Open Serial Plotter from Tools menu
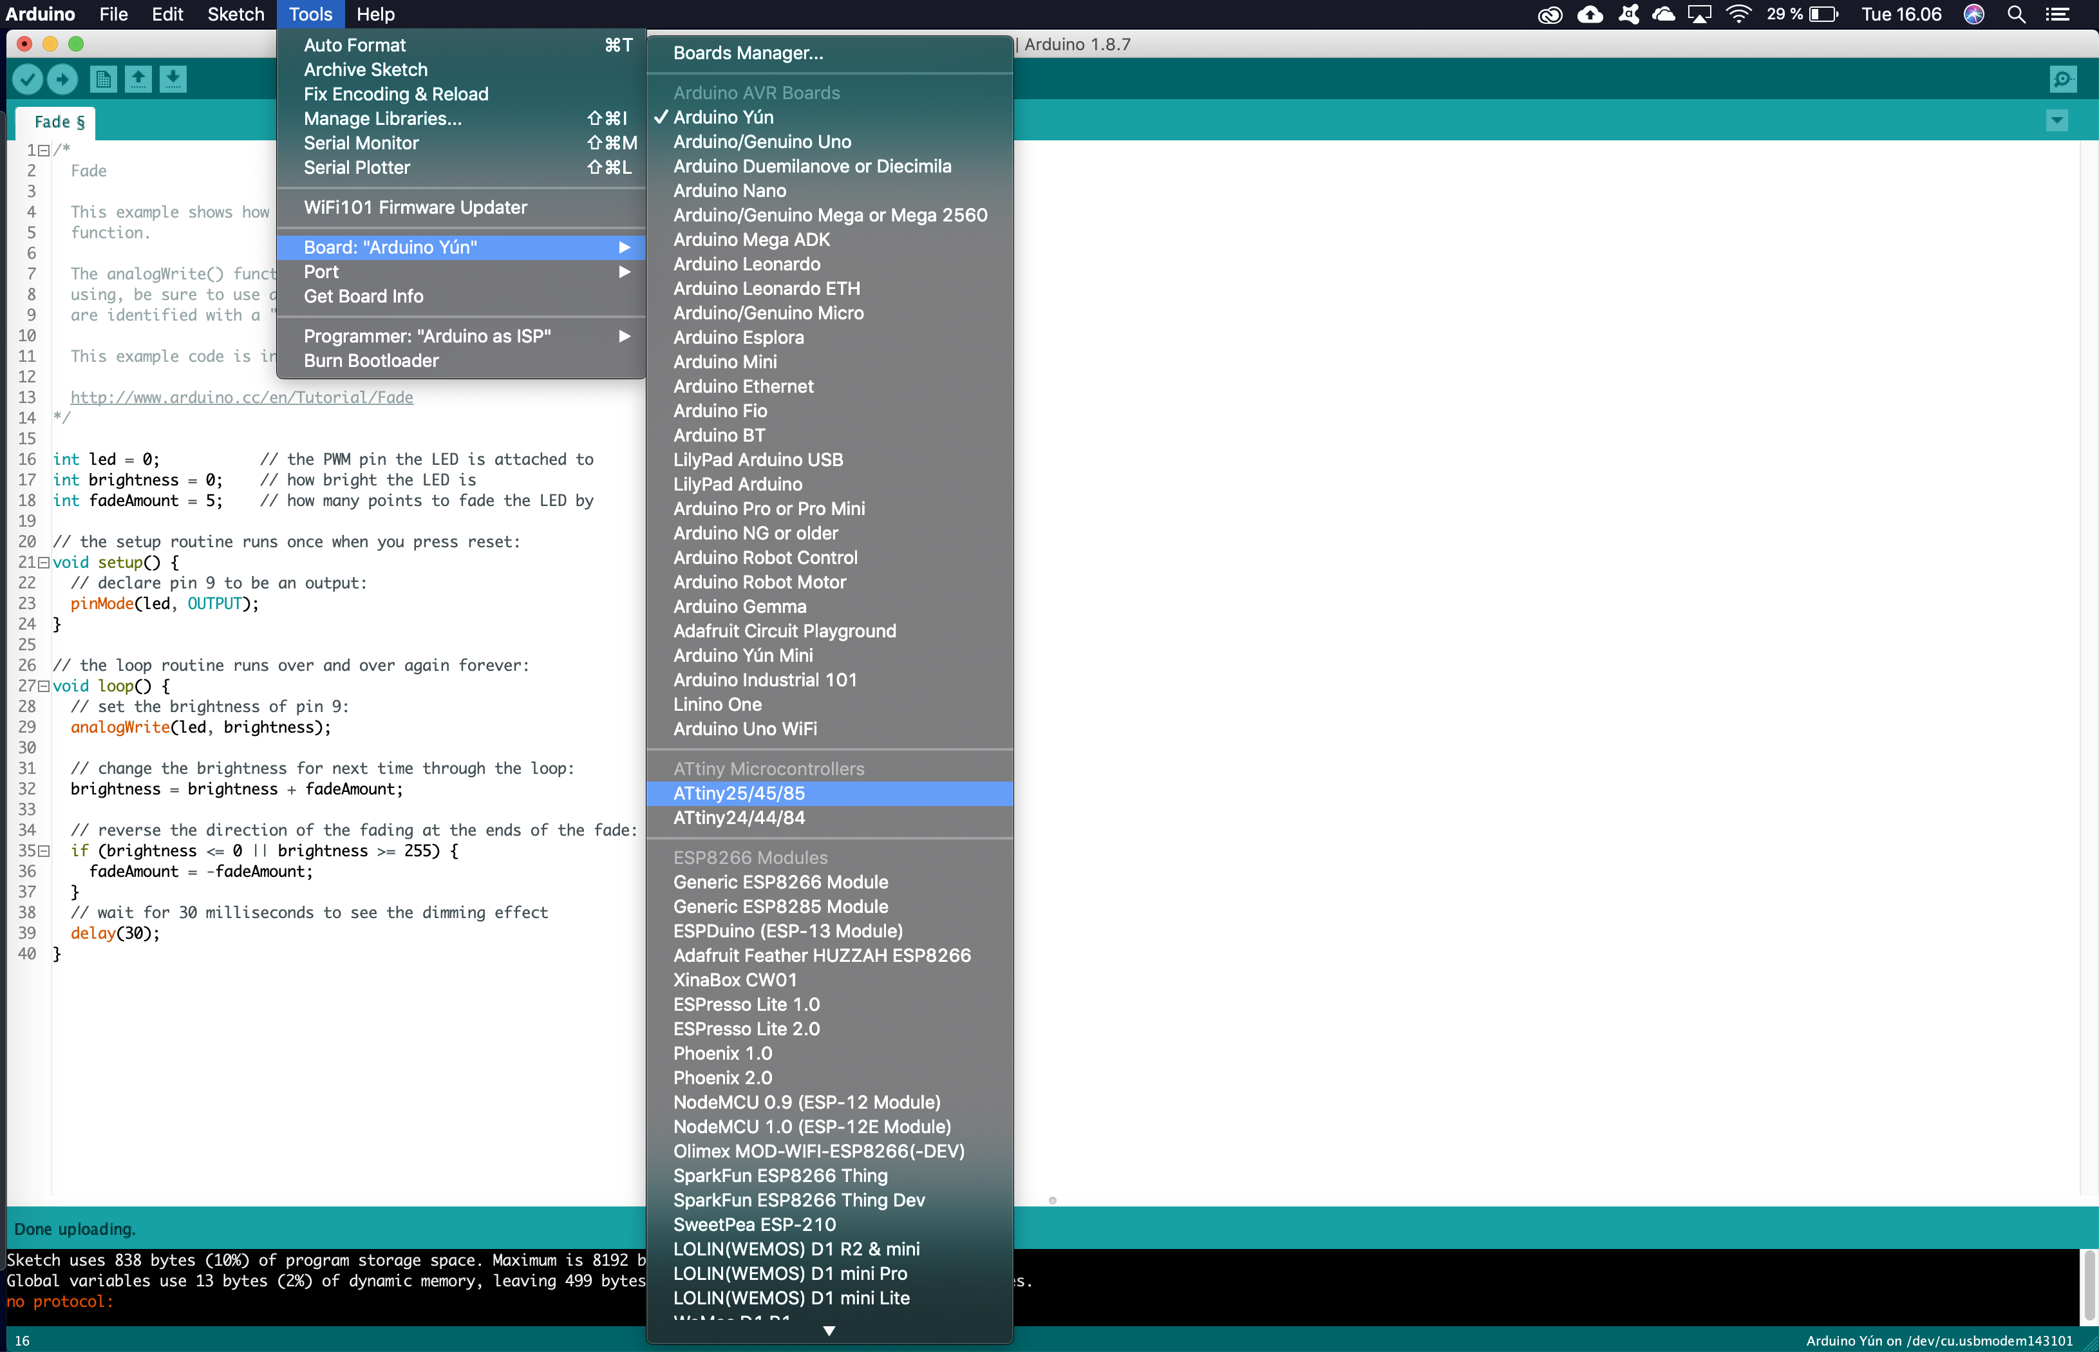2099x1352 pixels. coord(461,167)
